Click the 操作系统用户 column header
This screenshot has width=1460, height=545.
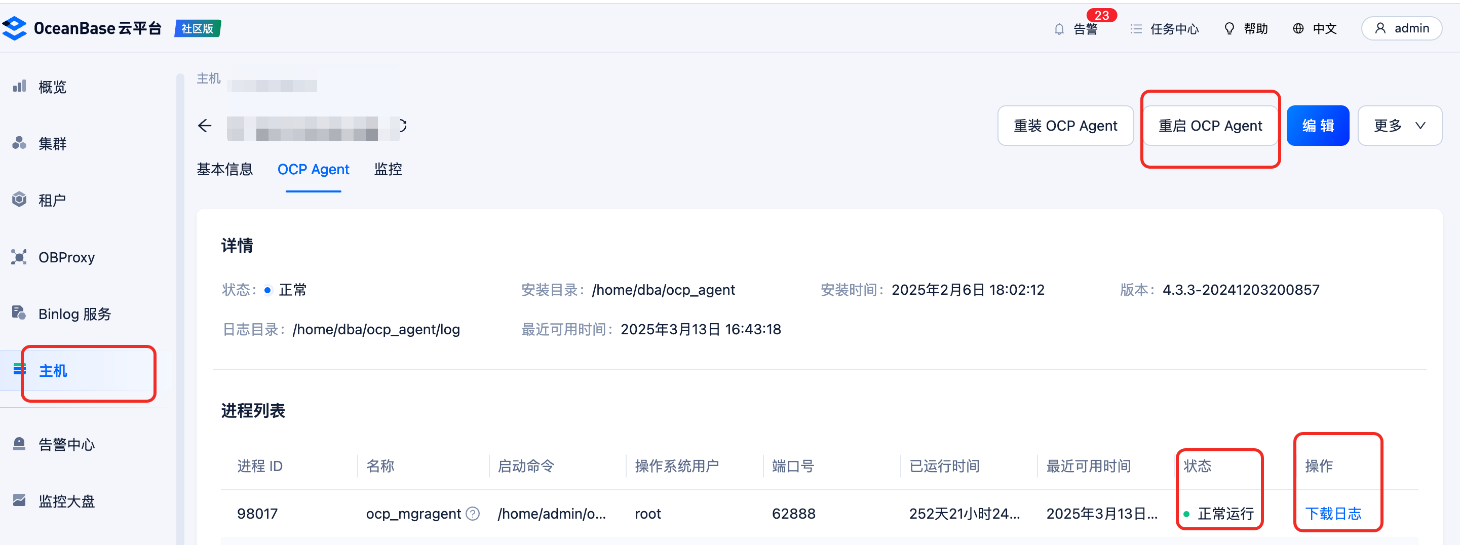677,466
